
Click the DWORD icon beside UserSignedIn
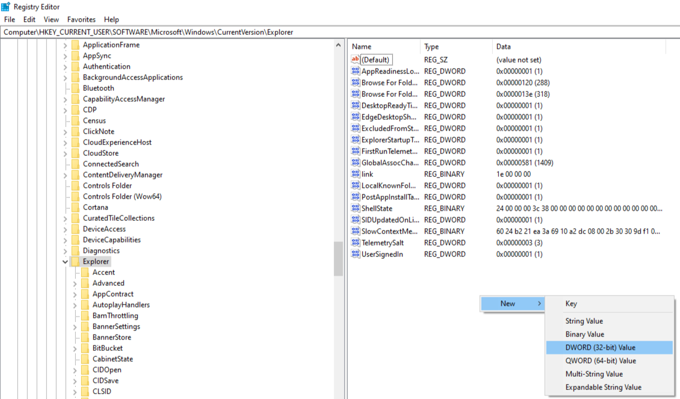tap(355, 254)
